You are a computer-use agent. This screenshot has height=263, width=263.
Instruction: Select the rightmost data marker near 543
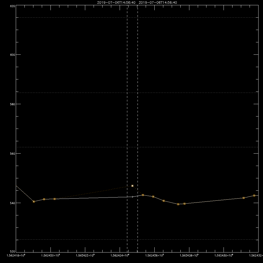pyautogui.click(x=254, y=196)
